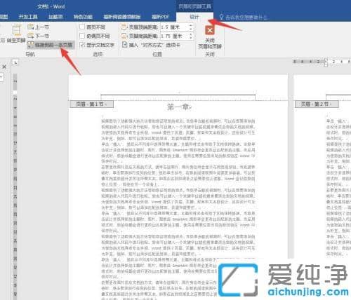
Task: Enable Different First Page checkbox
Action: [x=82, y=27]
